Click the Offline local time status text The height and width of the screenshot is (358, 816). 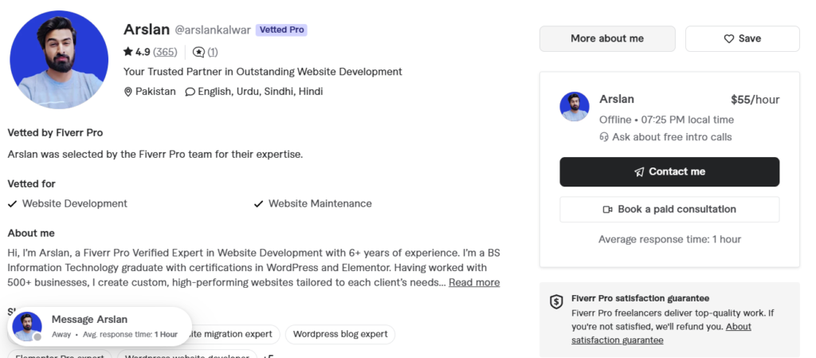[x=667, y=120]
